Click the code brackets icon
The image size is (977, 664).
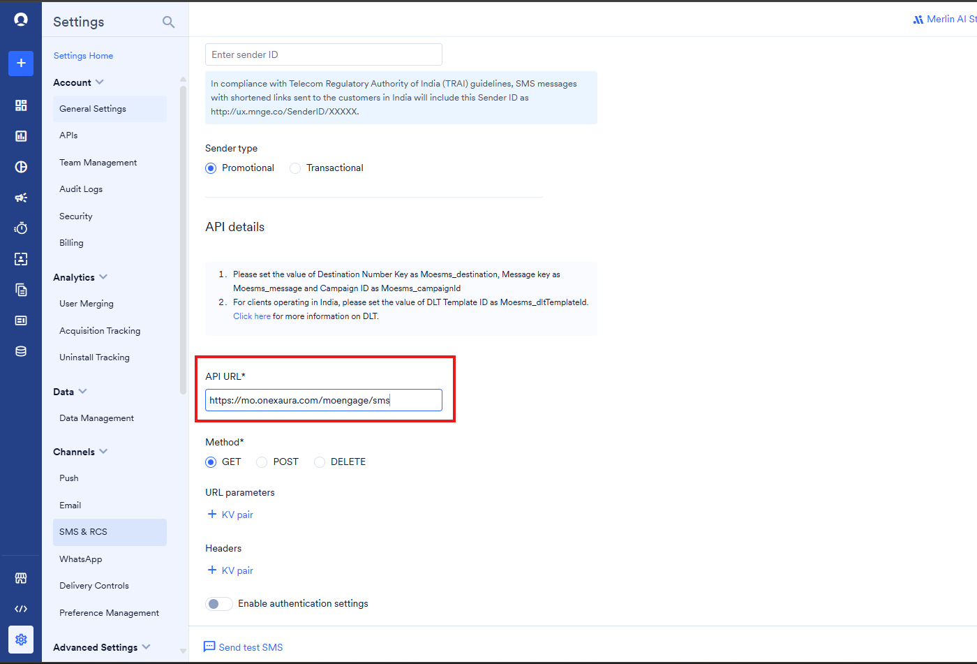click(21, 609)
